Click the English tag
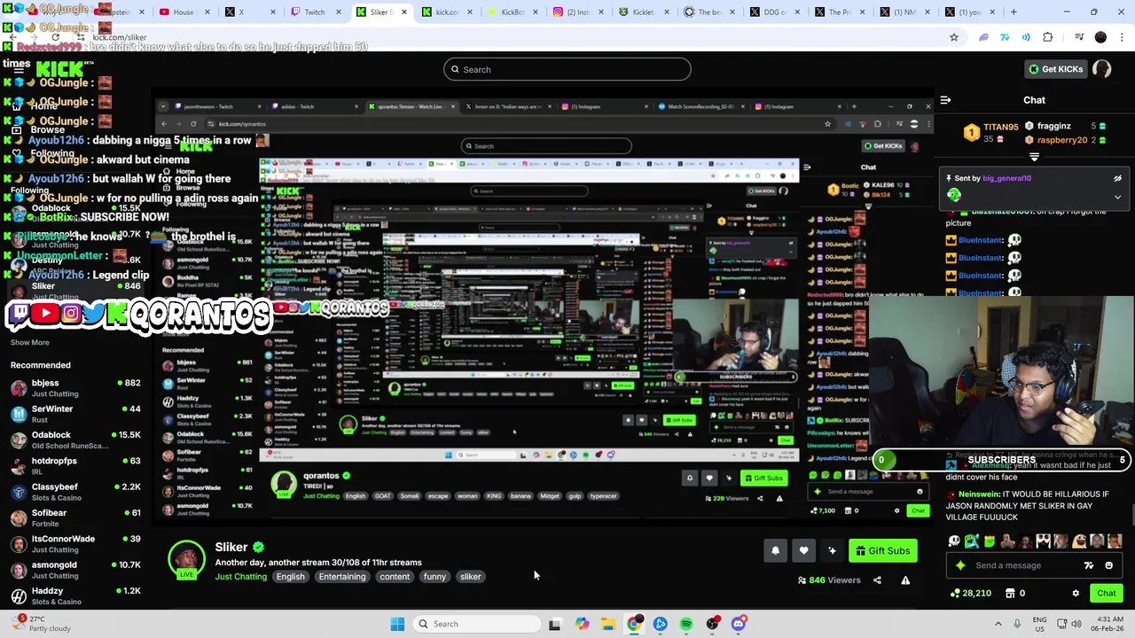Screen dimensions: 1135x638 [x=290, y=577]
